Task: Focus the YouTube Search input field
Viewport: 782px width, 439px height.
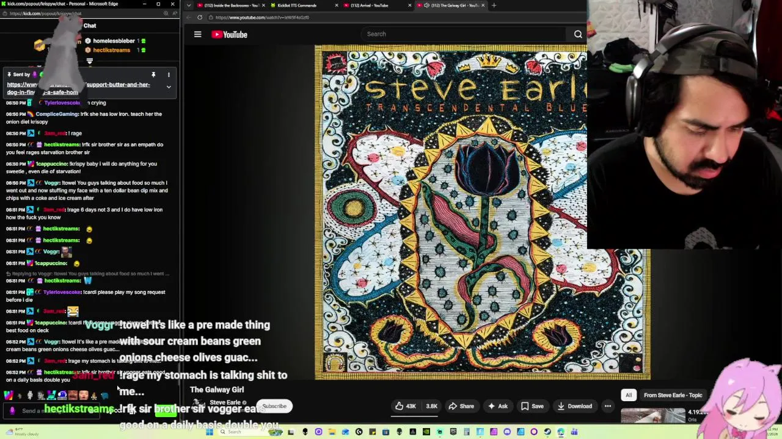Action: pyautogui.click(x=464, y=34)
